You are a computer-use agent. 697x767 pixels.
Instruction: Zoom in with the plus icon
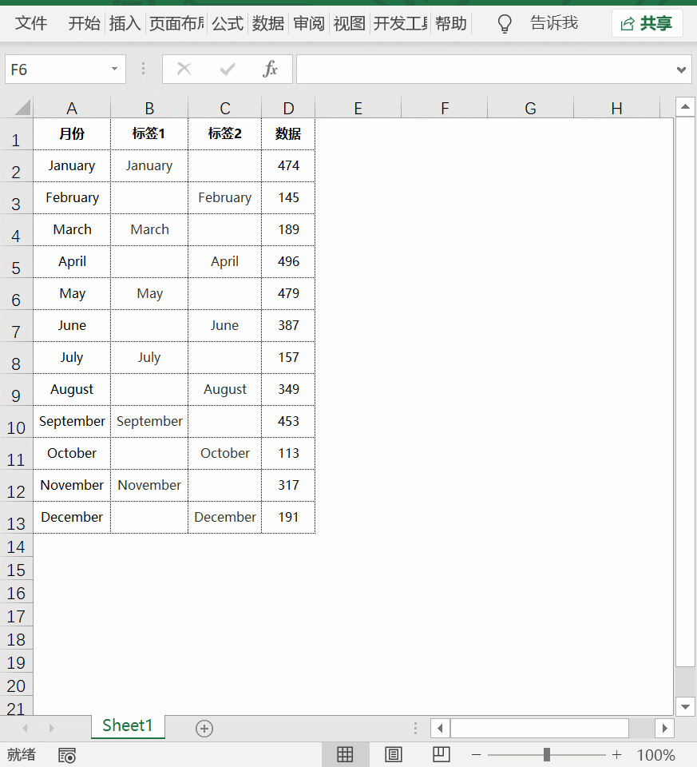617,755
